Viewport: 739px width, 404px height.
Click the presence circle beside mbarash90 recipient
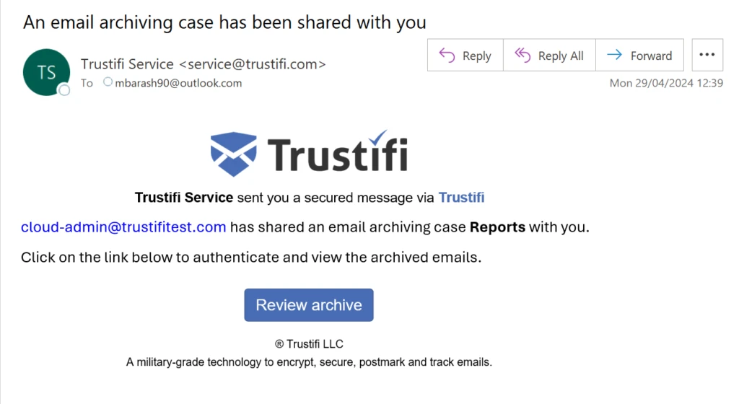[x=108, y=82]
